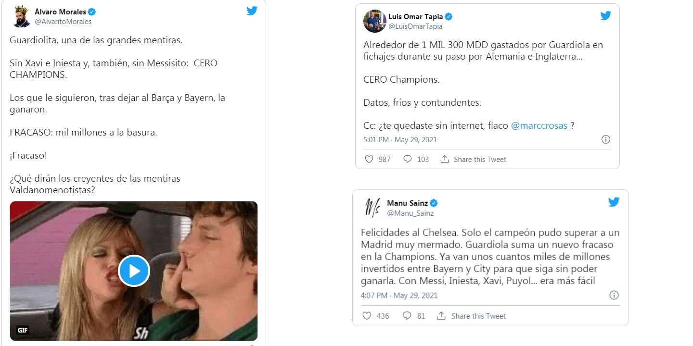
Task: Open the @marccrosas mention link
Action: point(539,125)
